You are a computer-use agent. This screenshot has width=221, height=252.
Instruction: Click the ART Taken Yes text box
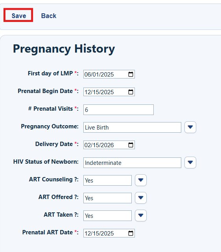pos(107,215)
